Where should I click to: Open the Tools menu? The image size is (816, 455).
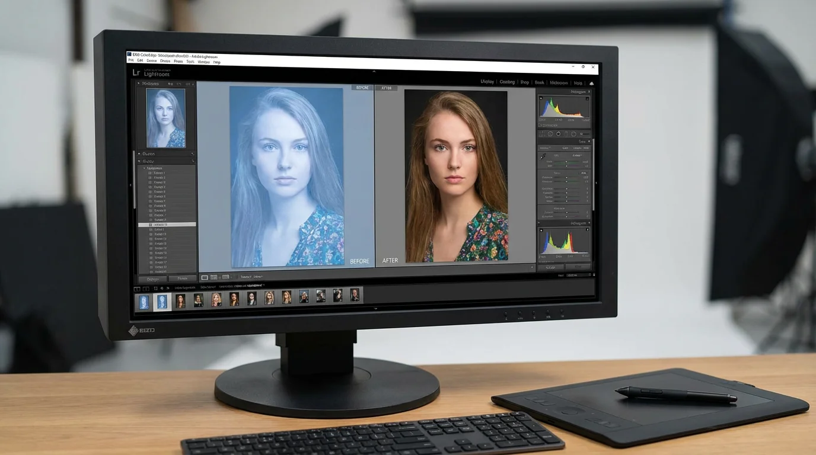coord(190,61)
